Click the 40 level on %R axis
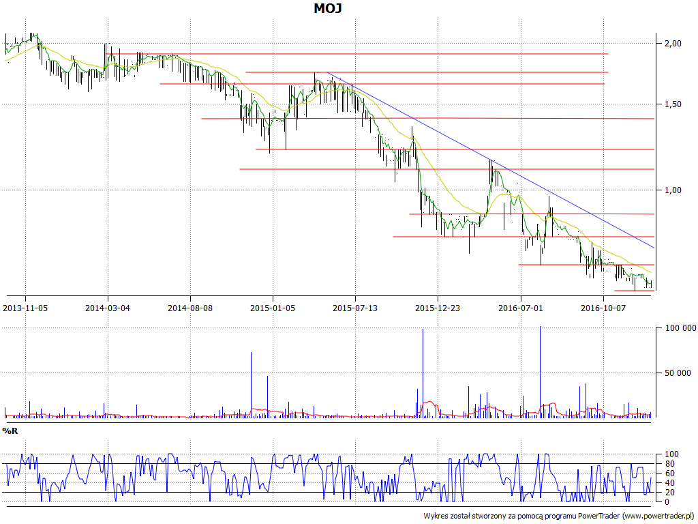 [x=669, y=483]
